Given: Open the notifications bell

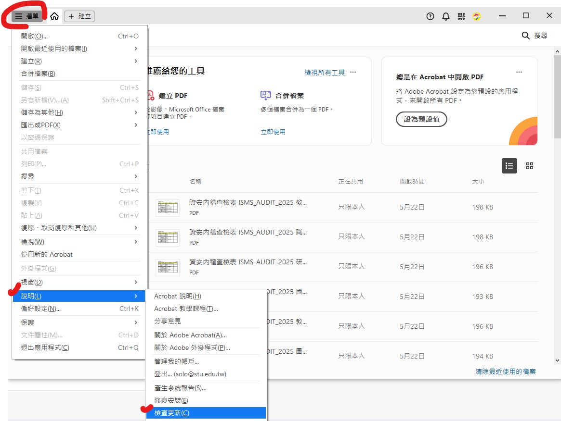Looking at the screenshot, I should (446, 16).
